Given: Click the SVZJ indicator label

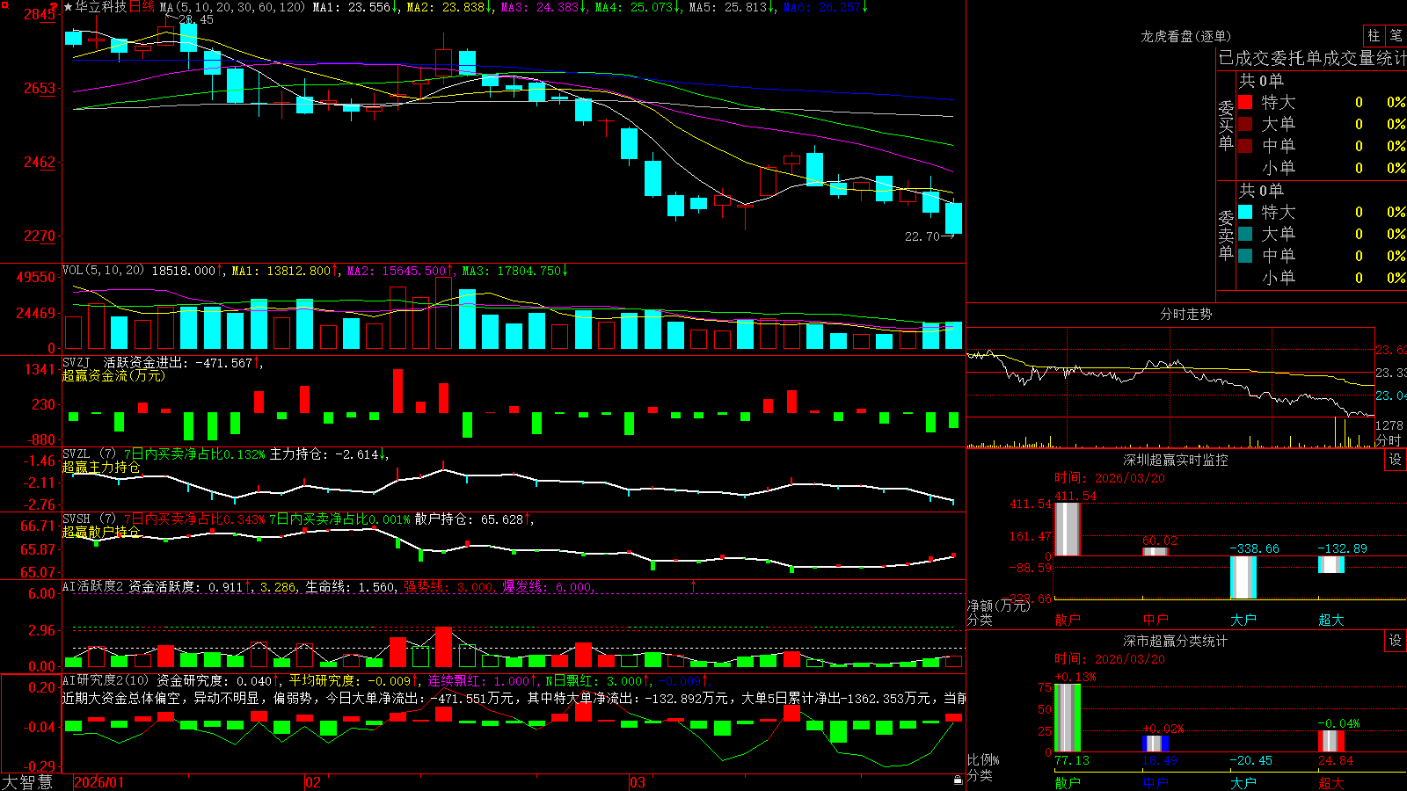Looking at the screenshot, I should 77,362.
